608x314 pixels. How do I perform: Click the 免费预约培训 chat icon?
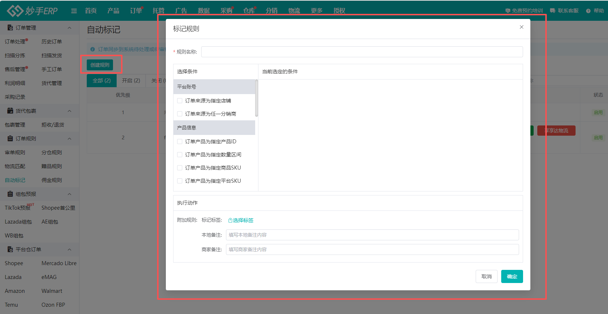coord(508,11)
